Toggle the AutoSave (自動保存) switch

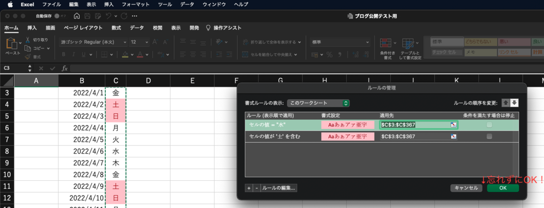(x=59, y=16)
